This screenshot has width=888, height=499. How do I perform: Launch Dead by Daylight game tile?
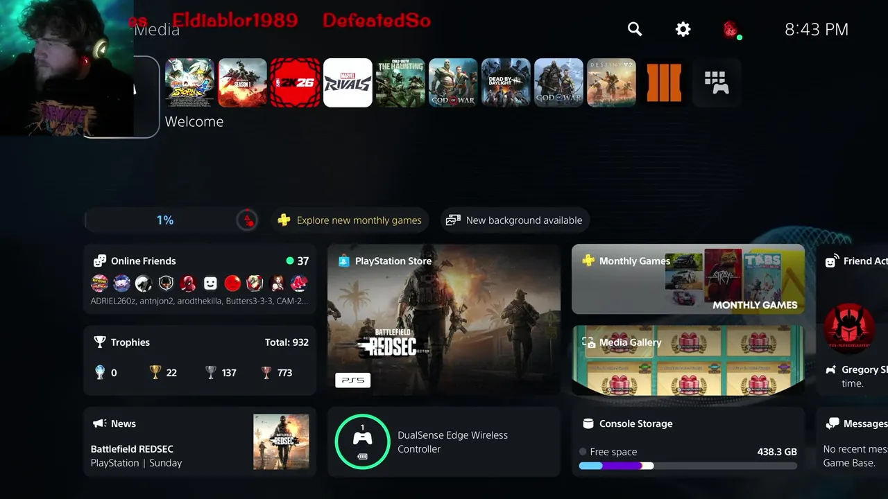pos(506,83)
